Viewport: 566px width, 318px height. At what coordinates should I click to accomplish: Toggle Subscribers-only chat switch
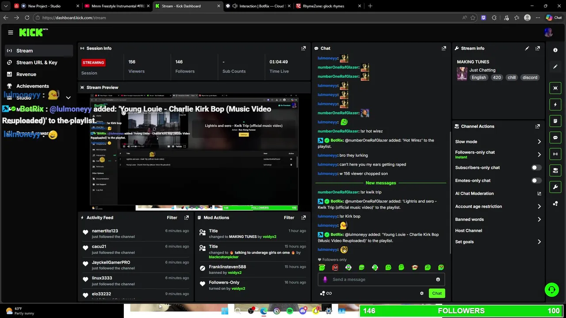pos(535,168)
